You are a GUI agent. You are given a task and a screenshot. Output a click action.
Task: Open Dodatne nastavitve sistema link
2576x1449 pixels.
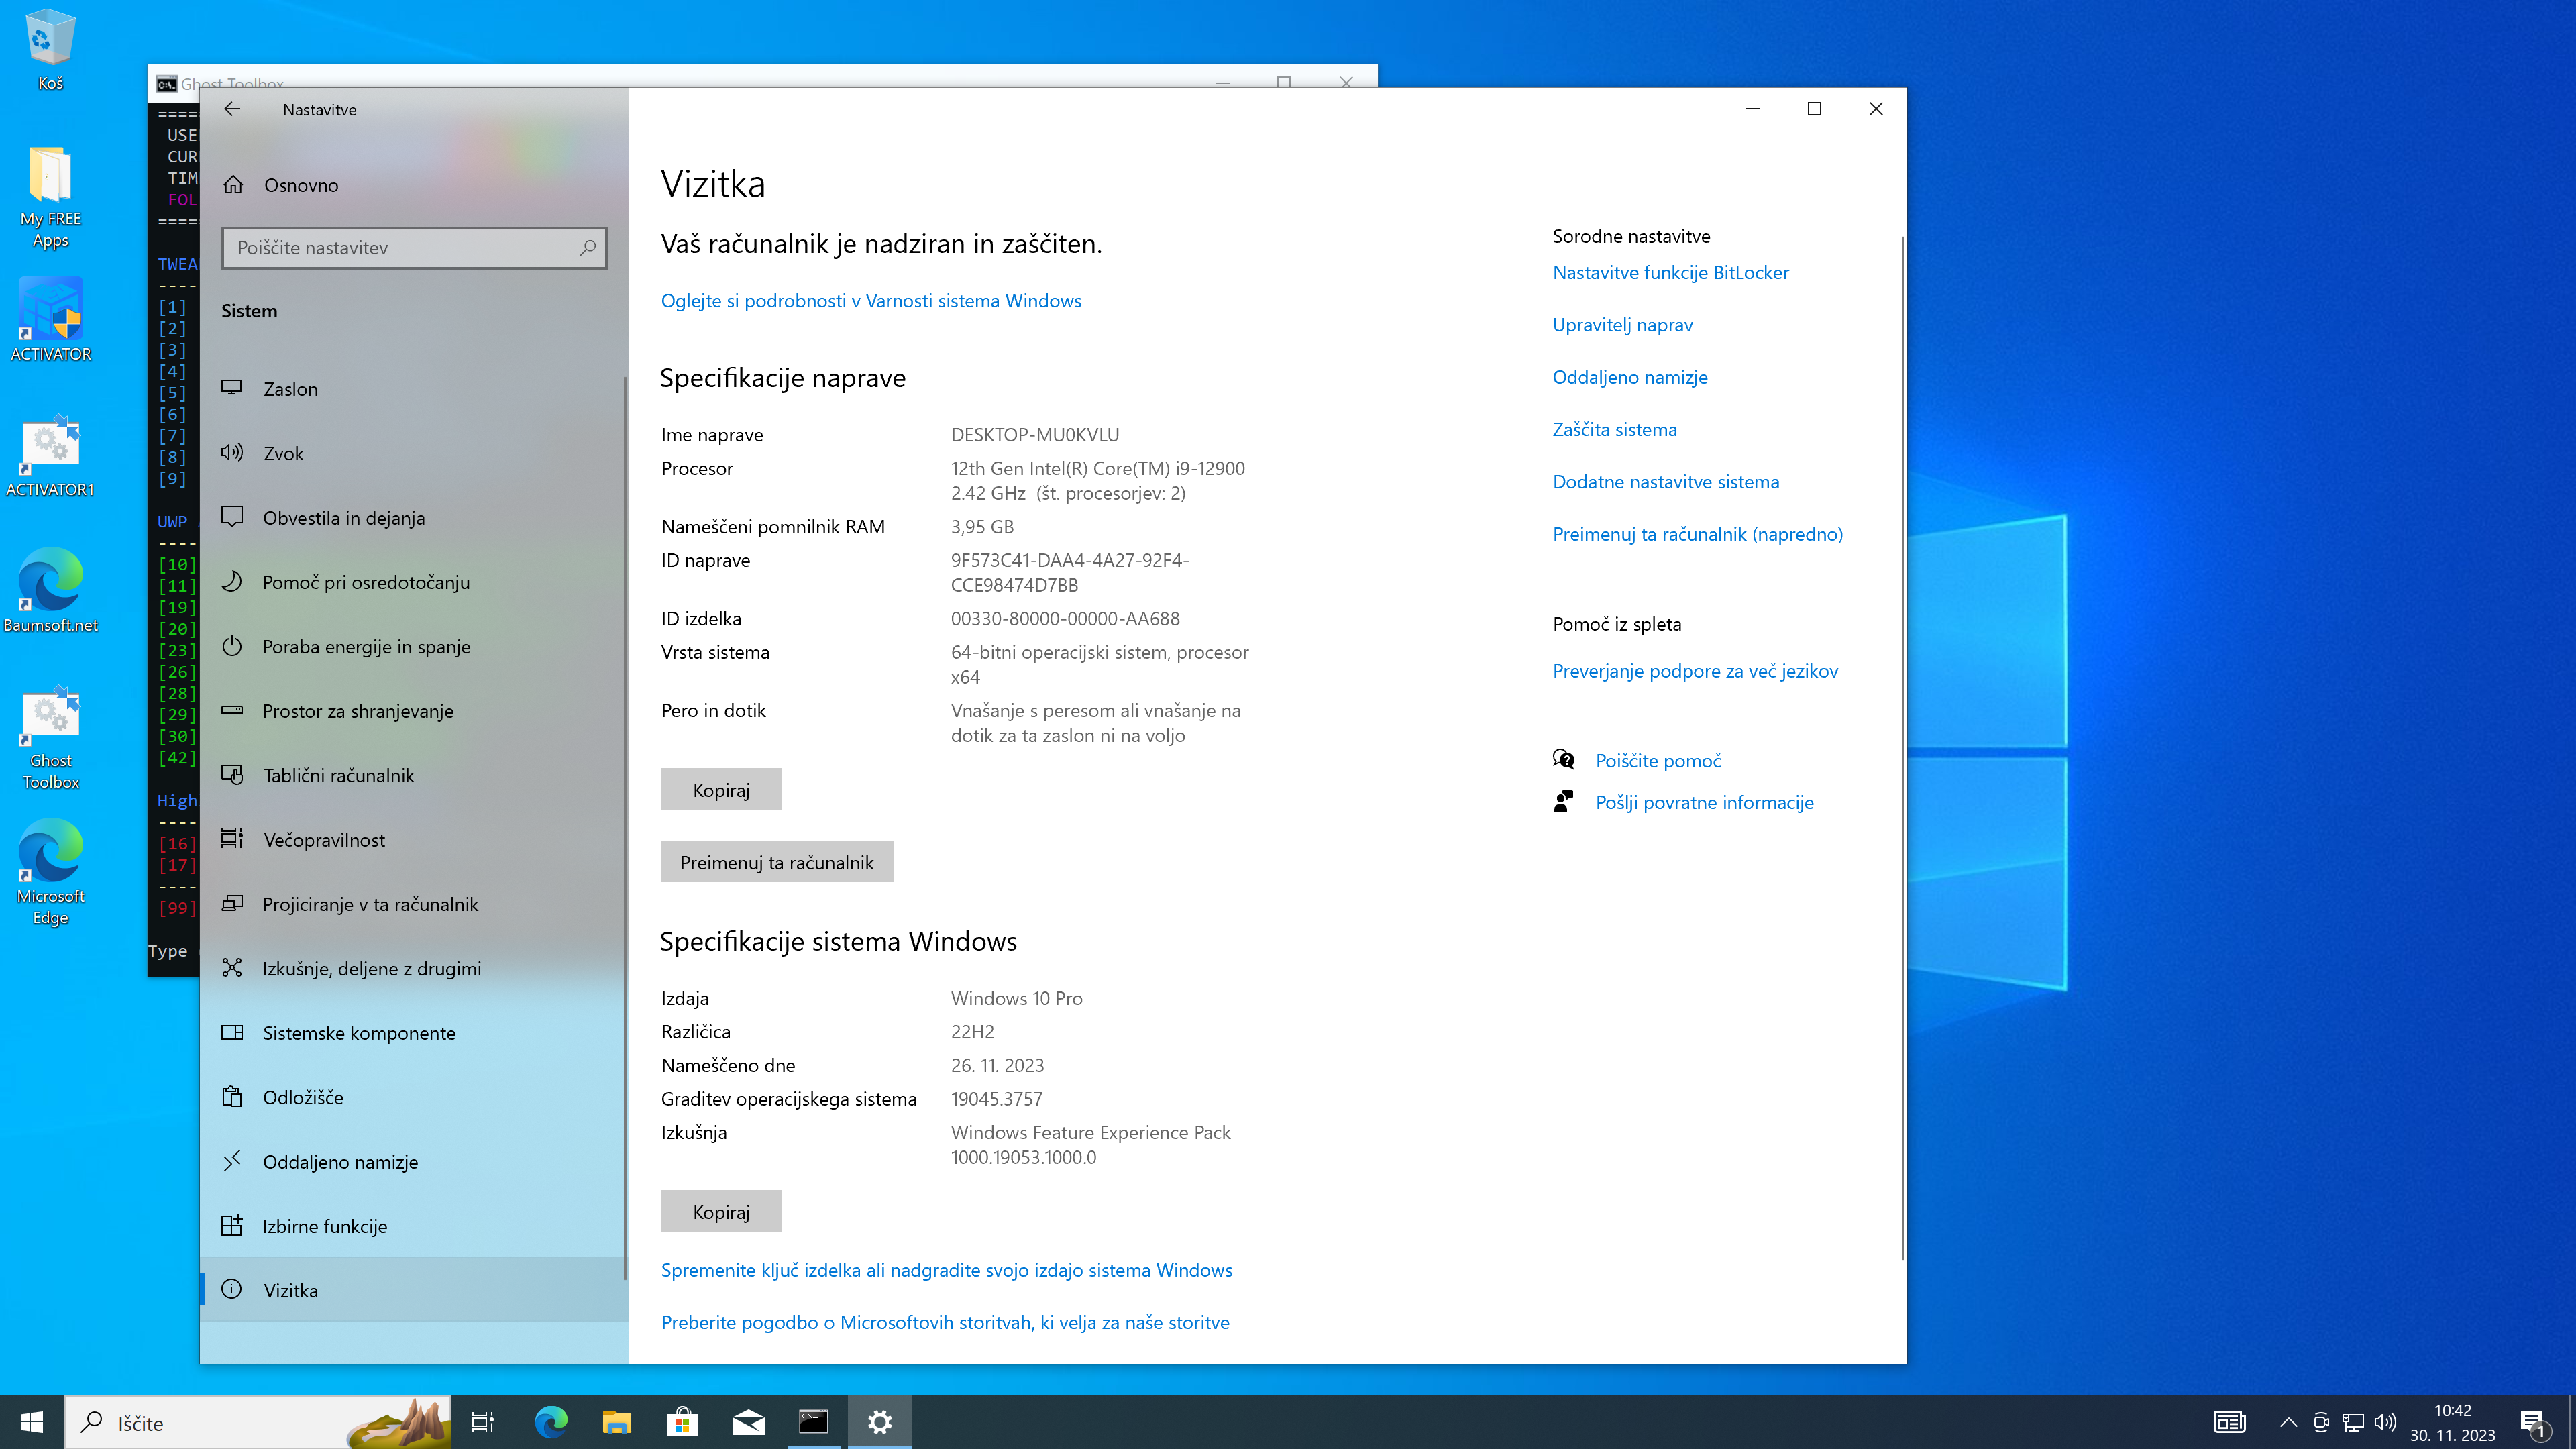(x=1666, y=482)
